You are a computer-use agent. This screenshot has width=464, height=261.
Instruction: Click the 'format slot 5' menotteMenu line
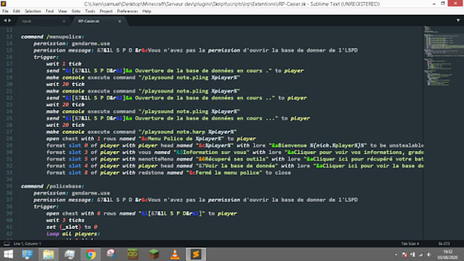[235, 159]
